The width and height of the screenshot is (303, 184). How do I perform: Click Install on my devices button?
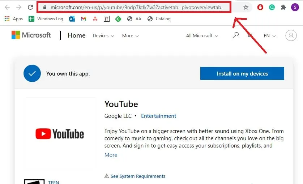242,73
